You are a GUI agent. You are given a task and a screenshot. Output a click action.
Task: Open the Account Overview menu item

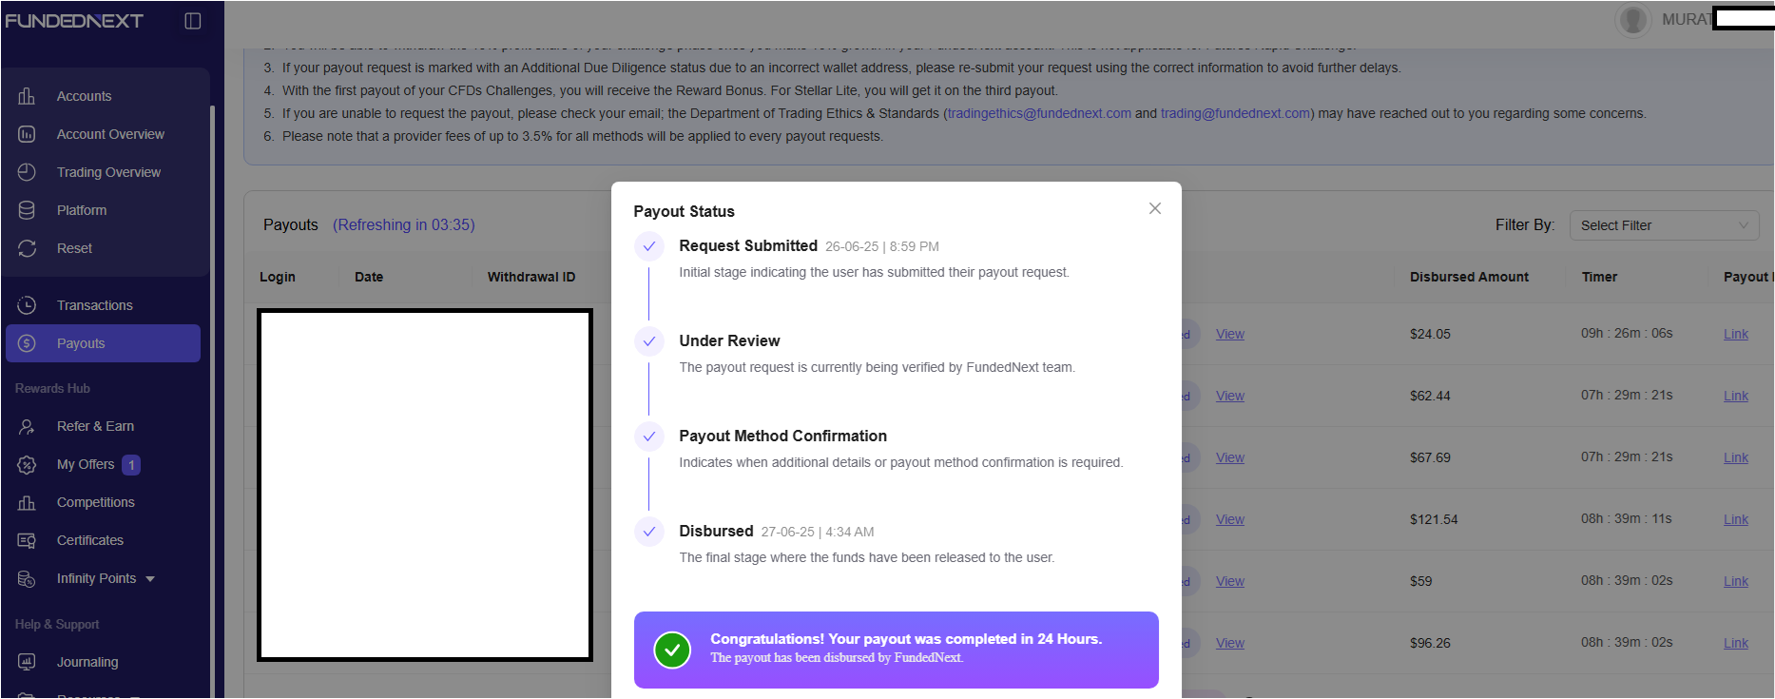[x=110, y=134]
